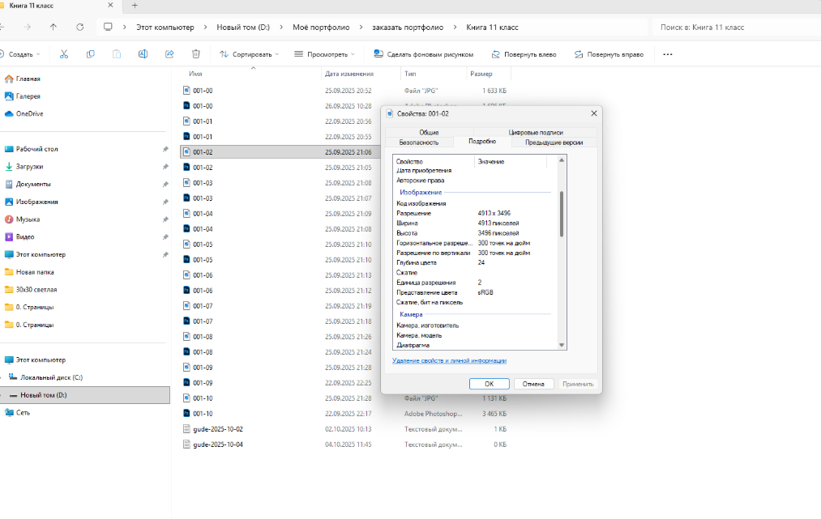Select Новый том (D:) in sidebar tree
The height and width of the screenshot is (519, 821).
click(85, 395)
